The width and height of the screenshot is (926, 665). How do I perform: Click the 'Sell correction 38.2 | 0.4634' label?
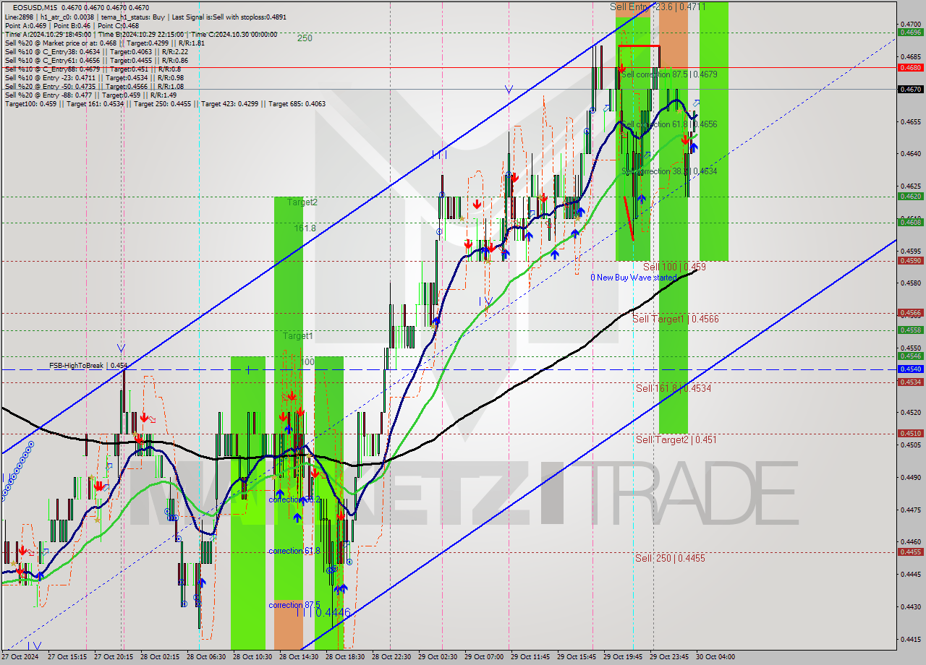(669, 171)
